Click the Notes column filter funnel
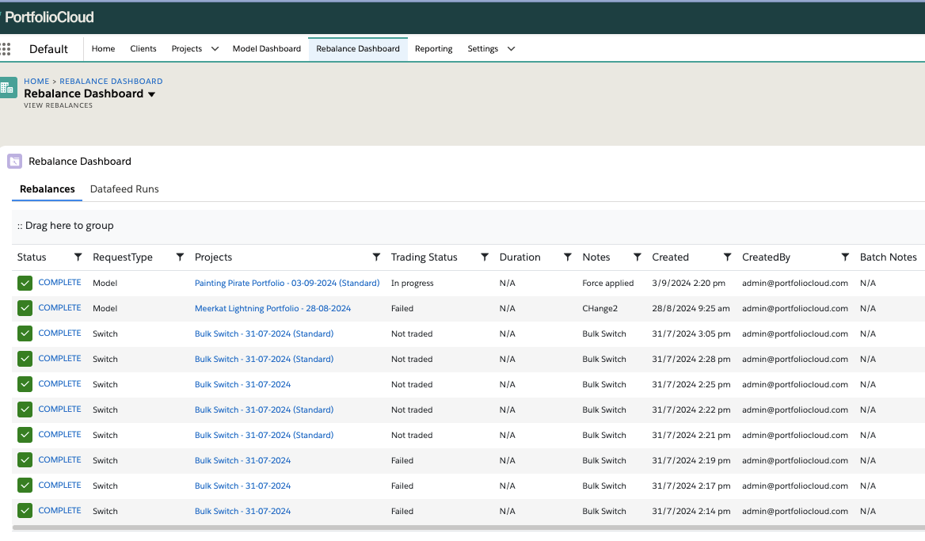 (638, 257)
